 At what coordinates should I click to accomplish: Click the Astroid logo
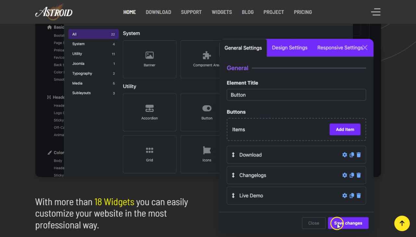tap(54, 12)
